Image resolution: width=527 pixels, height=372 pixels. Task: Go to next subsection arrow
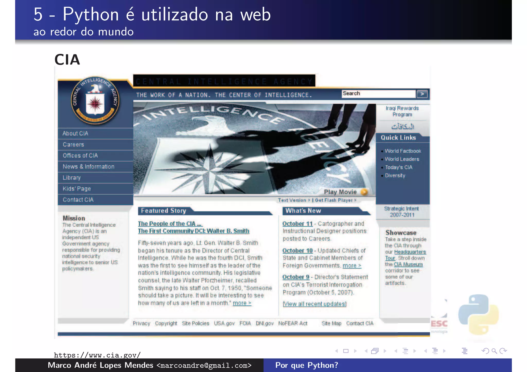415,351
